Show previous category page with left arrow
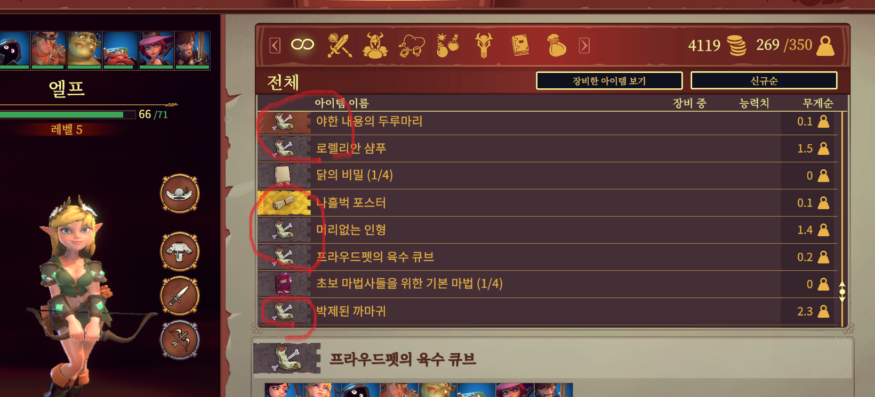Viewport: 875px width, 397px height. (275, 46)
